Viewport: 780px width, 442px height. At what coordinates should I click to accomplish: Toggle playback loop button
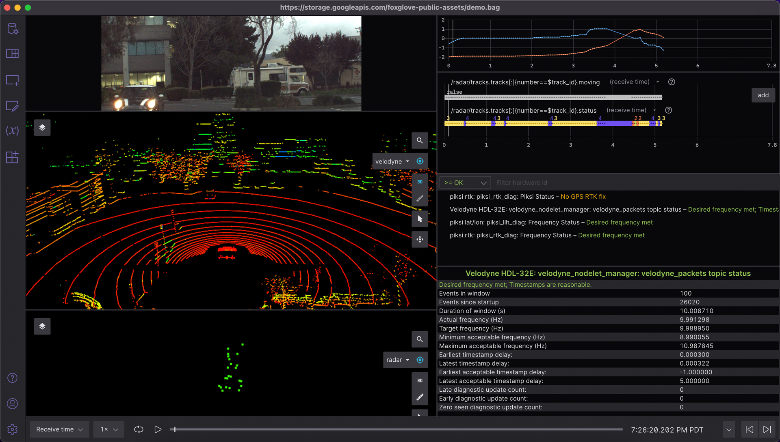click(139, 429)
